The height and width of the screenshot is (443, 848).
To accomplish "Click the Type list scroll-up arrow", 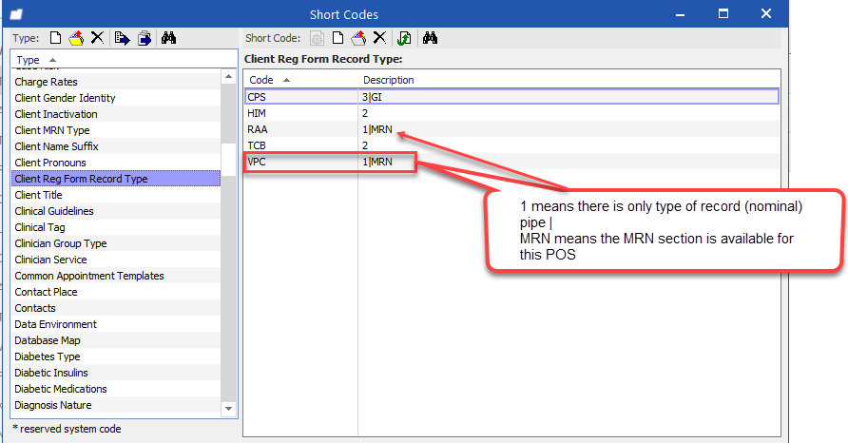I will [x=229, y=77].
